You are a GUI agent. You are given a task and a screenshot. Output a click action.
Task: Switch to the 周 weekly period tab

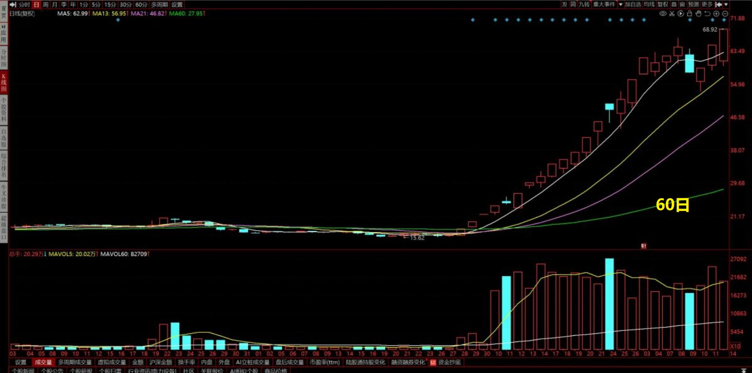coord(45,4)
